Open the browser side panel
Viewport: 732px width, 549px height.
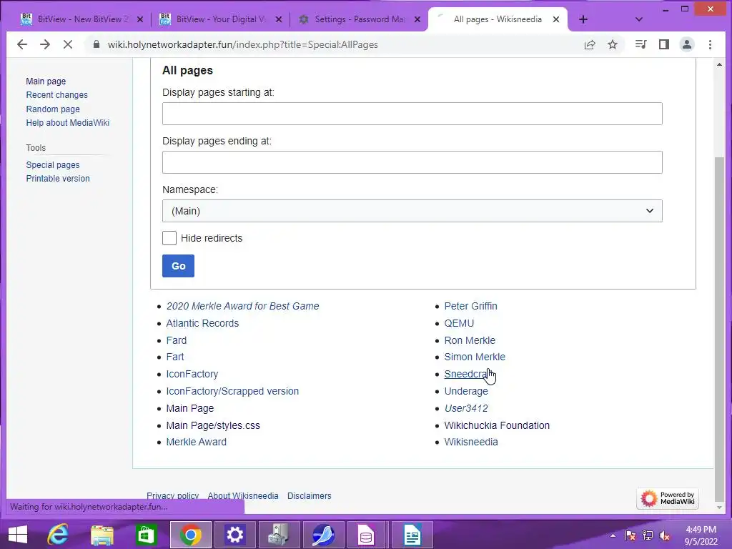point(664,44)
